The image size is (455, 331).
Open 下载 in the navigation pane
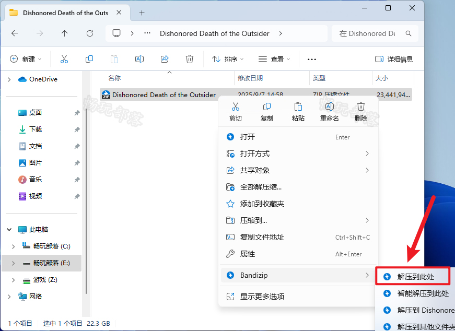coord(30,129)
